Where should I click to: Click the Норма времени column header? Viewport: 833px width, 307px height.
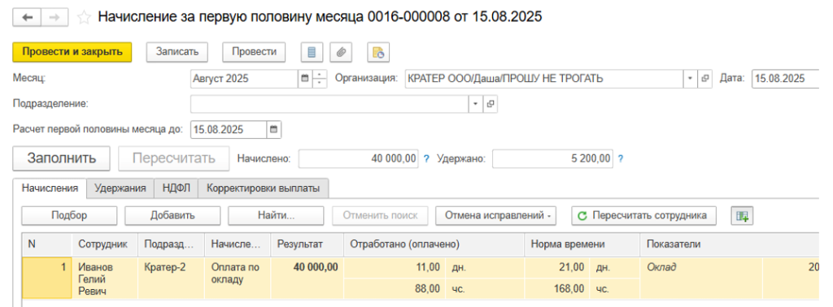pos(582,244)
